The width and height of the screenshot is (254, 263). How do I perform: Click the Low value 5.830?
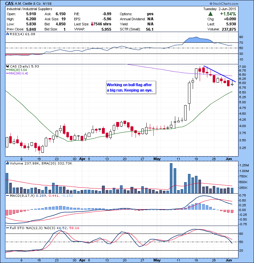(31, 24)
